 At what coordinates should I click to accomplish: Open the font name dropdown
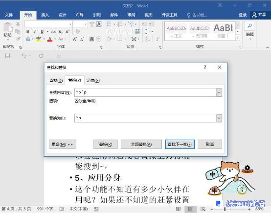point(70,24)
